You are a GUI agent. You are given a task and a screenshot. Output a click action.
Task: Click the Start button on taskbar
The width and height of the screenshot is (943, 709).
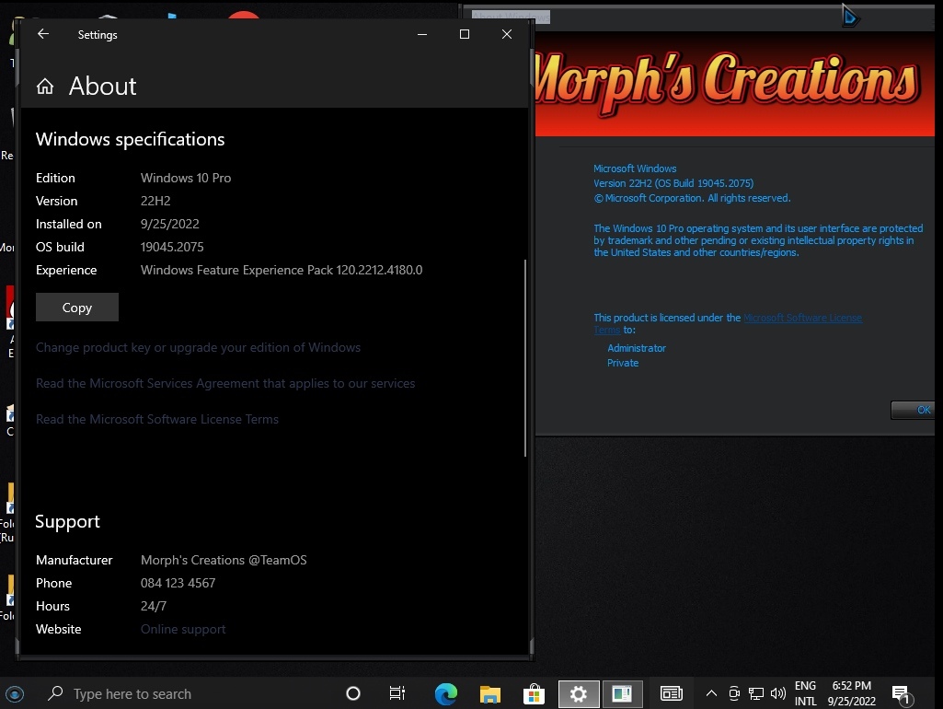coord(15,694)
